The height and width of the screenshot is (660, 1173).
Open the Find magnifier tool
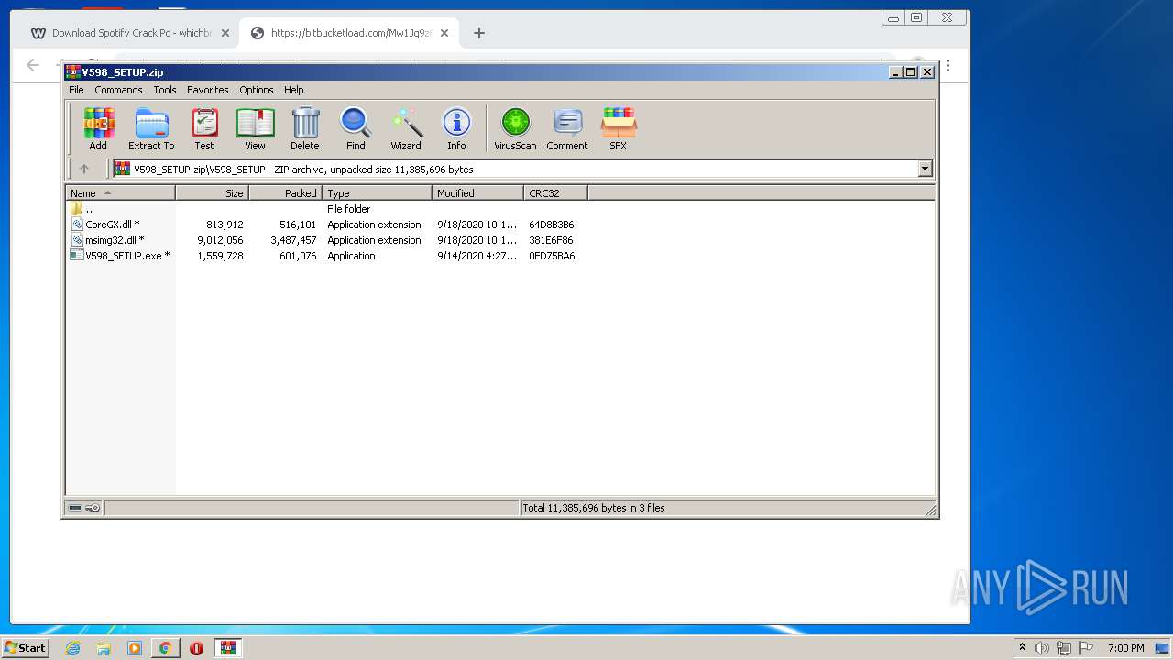[x=356, y=128]
